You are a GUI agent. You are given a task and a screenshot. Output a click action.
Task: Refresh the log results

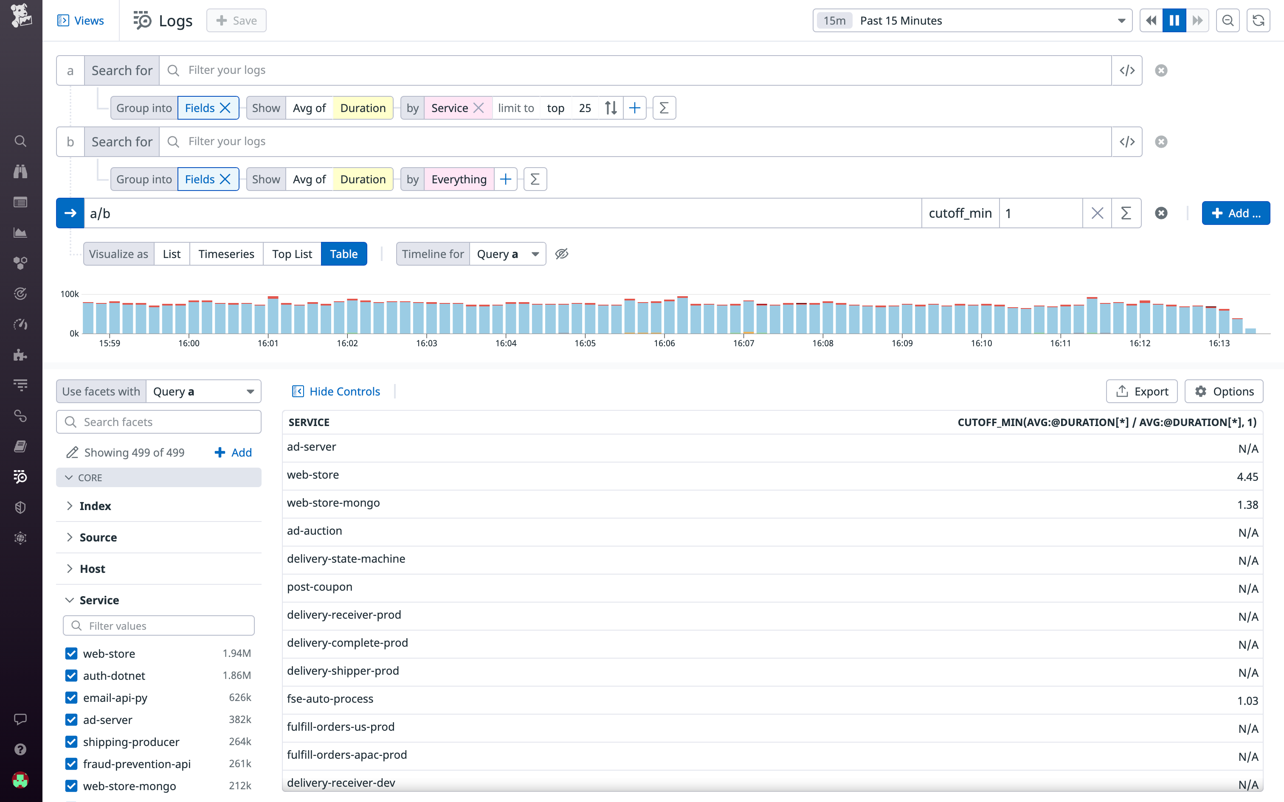coord(1258,20)
